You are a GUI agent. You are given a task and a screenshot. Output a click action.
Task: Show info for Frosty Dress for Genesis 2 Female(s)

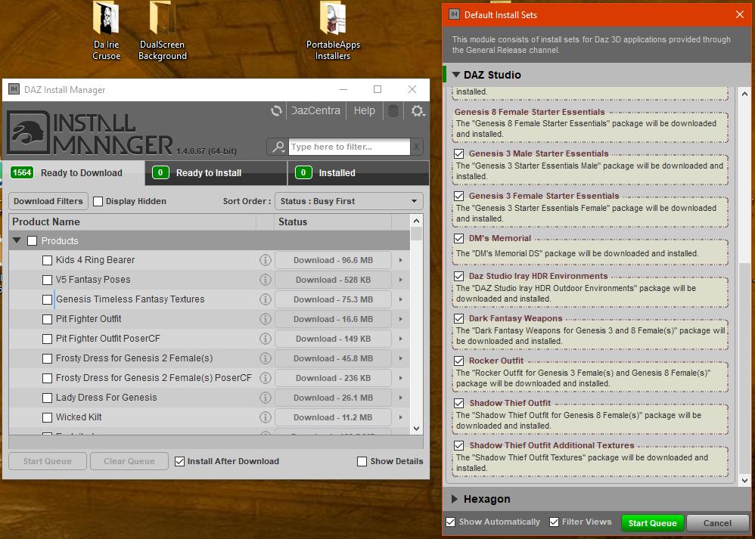(266, 358)
